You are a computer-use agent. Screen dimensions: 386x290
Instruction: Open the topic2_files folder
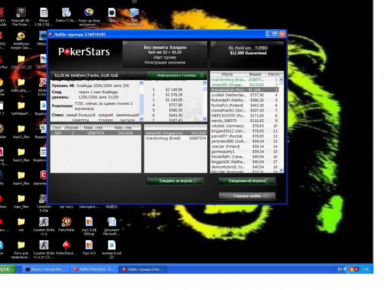pyautogui.click(x=21, y=131)
